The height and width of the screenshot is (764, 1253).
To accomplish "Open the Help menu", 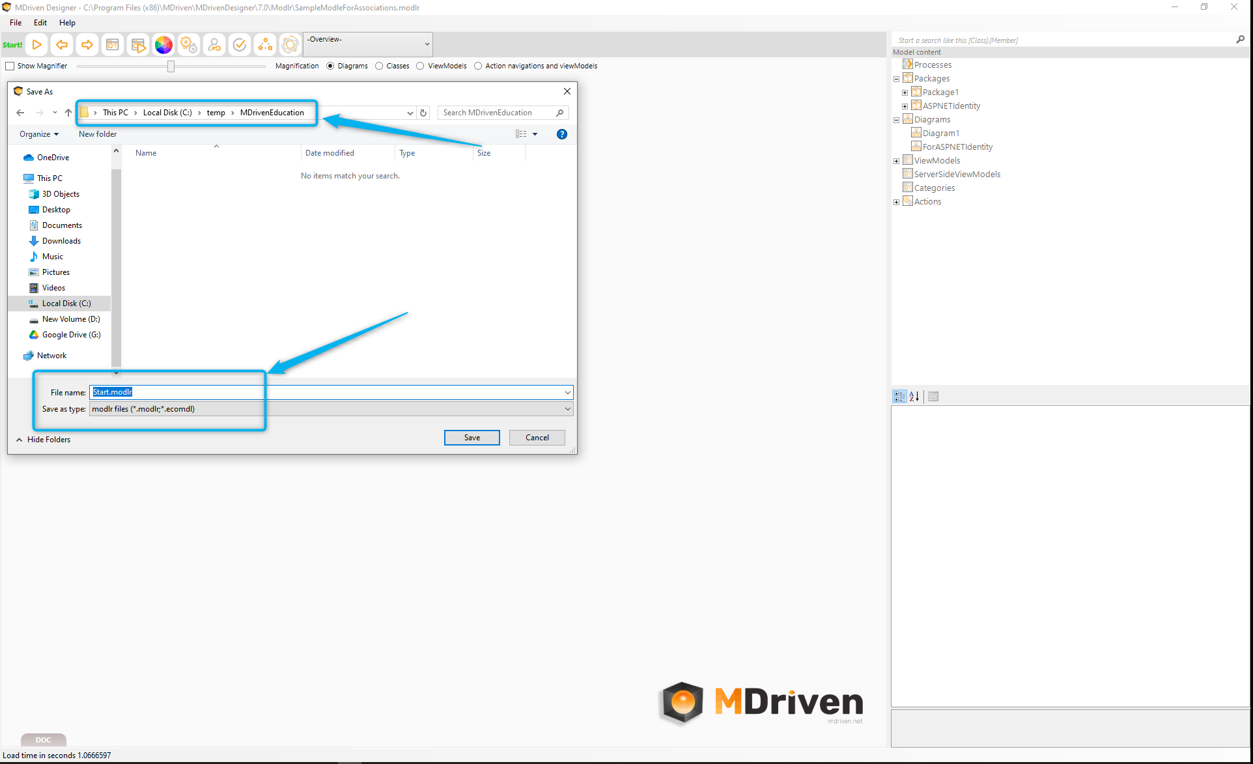I will [x=67, y=23].
